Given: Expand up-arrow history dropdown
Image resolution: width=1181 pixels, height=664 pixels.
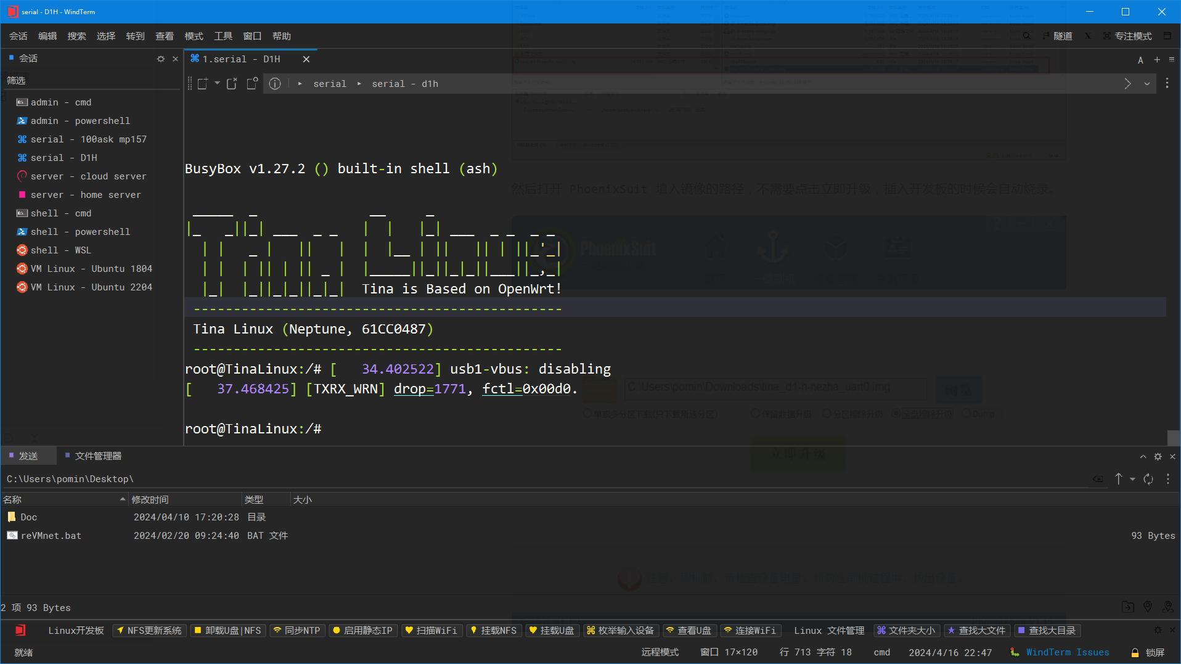Looking at the screenshot, I should pyautogui.click(x=1132, y=479).
